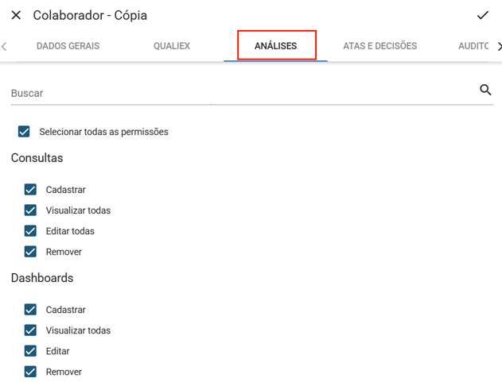Close the Colaborador - Cópia dialog

click(x=16, y=15)
